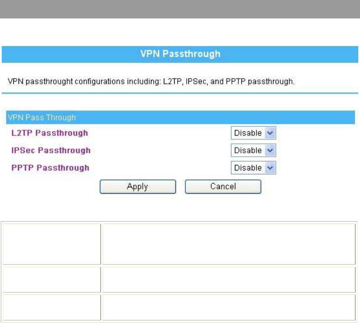Click the Apply button

[138, 186]
